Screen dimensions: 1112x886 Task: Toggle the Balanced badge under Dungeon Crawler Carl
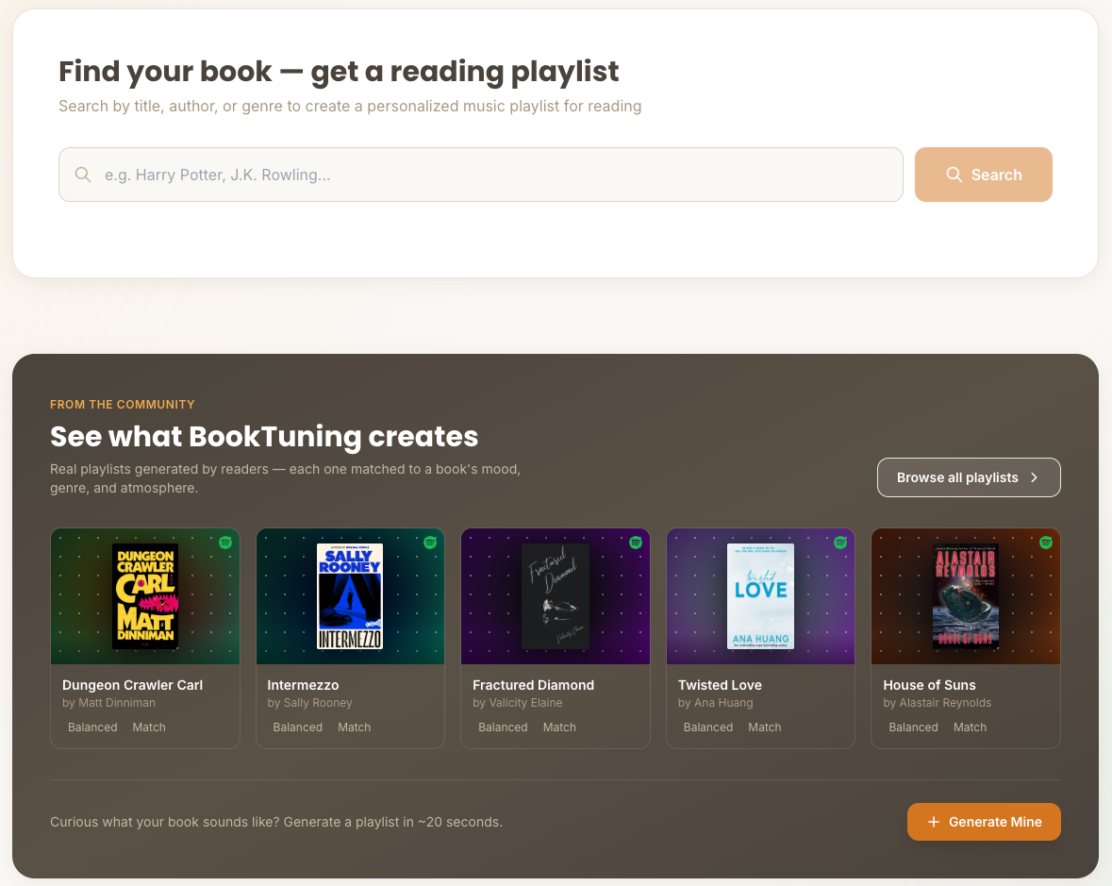(92, 727)
